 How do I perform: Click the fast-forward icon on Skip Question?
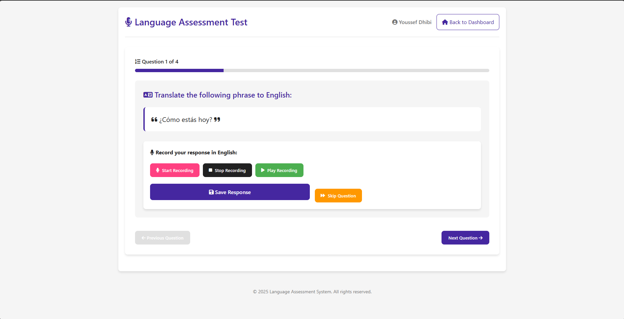coord(322,195)
